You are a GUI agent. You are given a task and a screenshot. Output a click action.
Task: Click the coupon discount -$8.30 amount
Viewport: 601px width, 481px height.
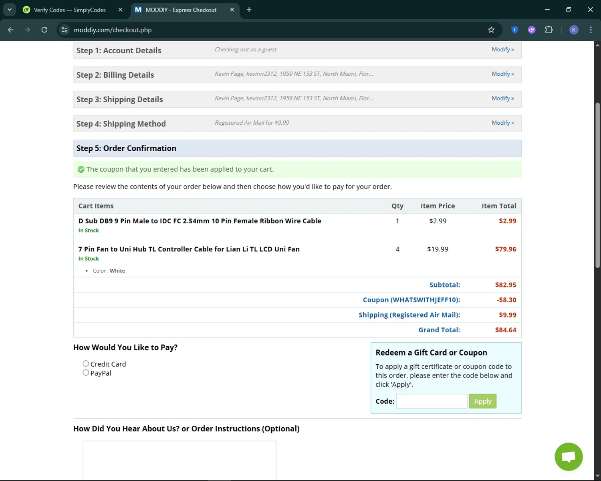(x=506, y=300)
